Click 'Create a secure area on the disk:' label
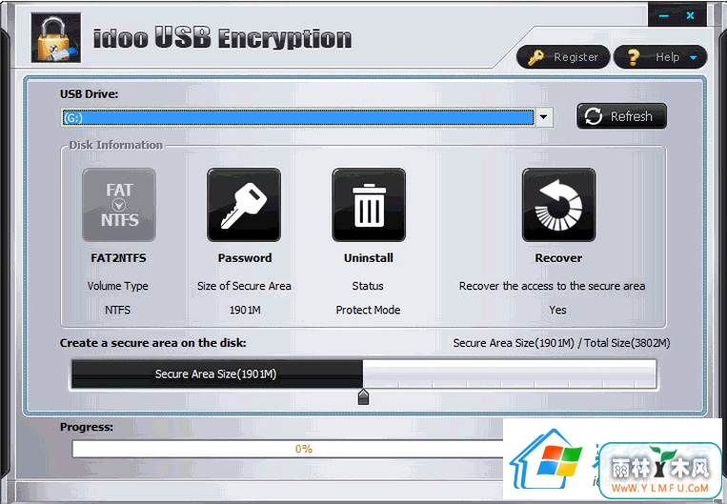The width and height of the screenshot is (727, 504). pos(153,343)
